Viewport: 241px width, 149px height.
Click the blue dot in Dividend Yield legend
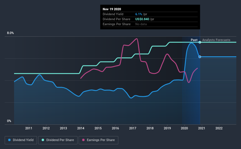9,140
